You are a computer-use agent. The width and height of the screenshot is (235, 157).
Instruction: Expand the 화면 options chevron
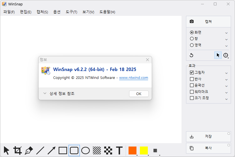(227, 33)
